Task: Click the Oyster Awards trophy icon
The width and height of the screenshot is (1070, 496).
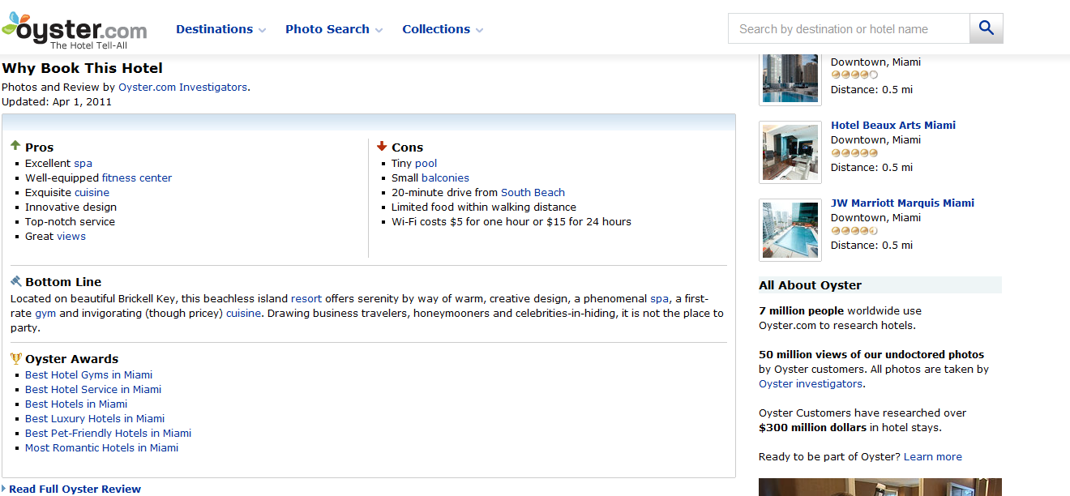Action: click(16, 358)
